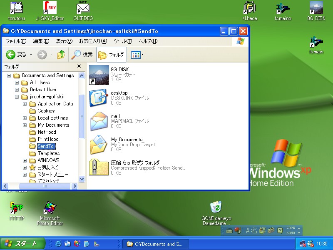Viewport: 333px width, 250px height.
Task: Expand the All Users folder
Action: coord(17,82)
